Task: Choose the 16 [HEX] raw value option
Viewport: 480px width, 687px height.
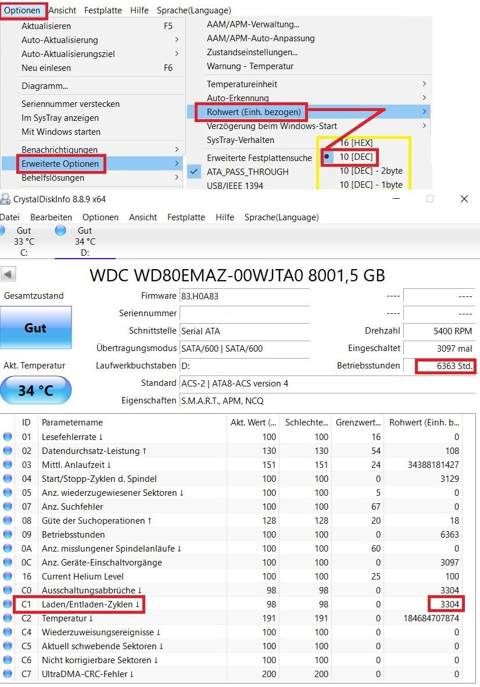Action: 356,143
